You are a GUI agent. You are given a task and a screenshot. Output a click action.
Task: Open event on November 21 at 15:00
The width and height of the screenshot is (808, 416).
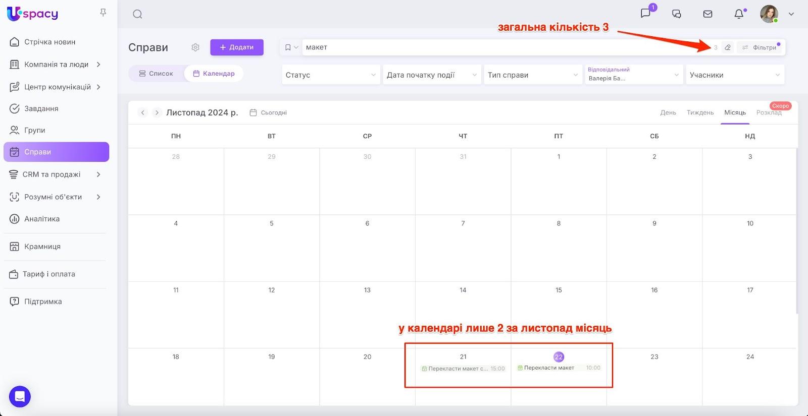point(463,369)
